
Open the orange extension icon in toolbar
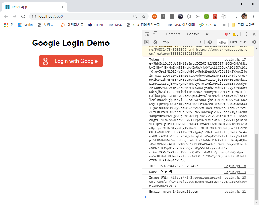point(154,16)
